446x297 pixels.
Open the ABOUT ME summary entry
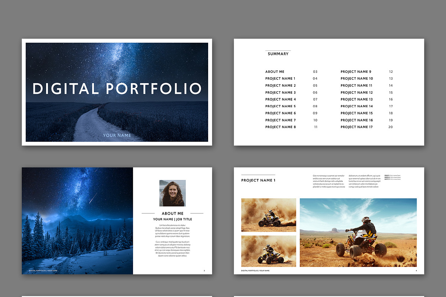275,72
